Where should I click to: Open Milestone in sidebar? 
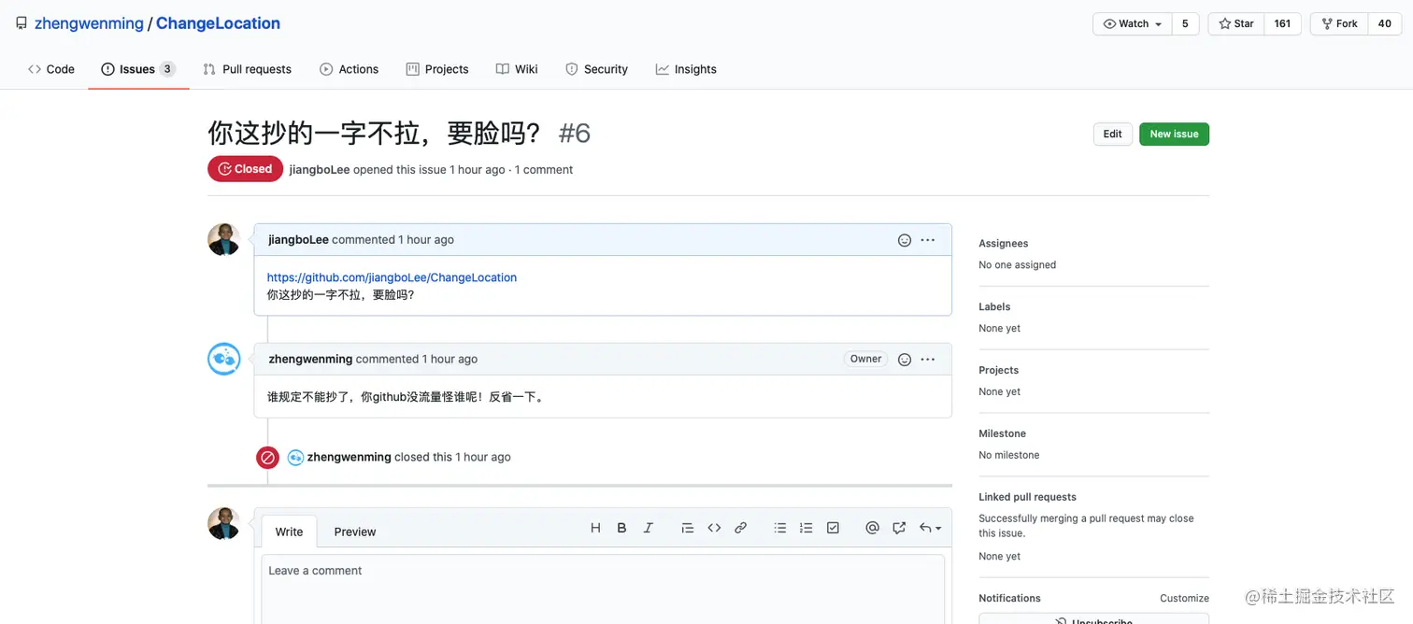(x=1002, y=434)
